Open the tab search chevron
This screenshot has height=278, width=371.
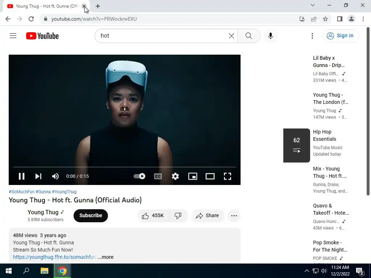pyautogui.click(x=313, y=5)
